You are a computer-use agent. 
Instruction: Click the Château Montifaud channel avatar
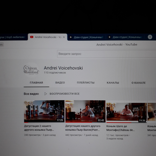pos(31,70)
